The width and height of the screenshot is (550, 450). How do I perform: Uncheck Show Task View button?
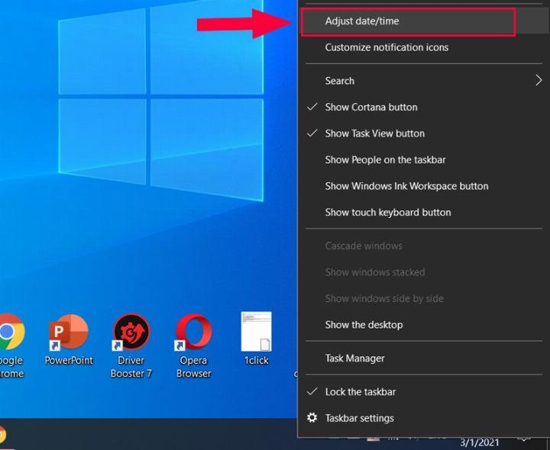coord(374,134)
